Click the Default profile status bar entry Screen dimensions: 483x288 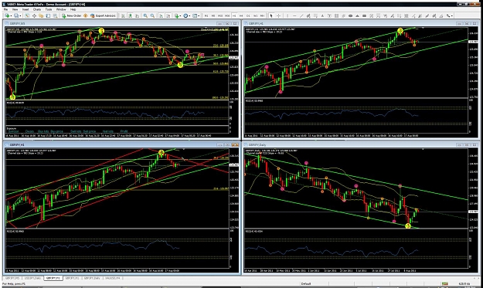coord(305,283)
